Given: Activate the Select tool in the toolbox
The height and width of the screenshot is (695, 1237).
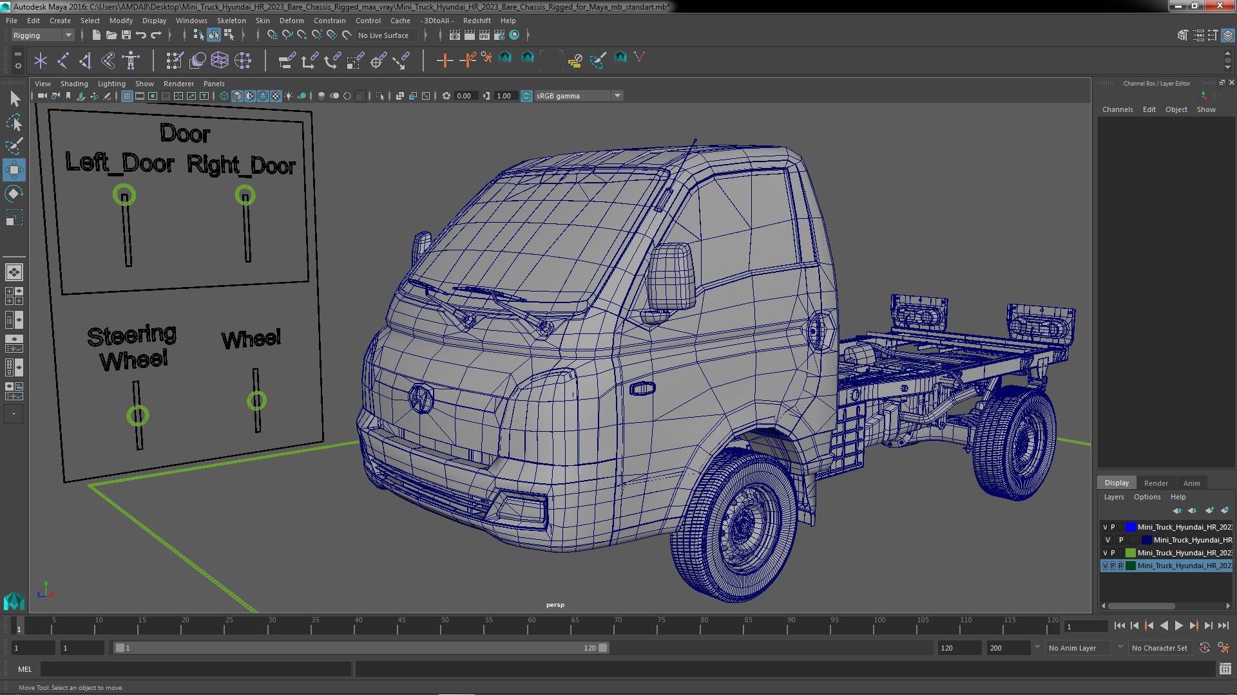Looking at the screenshot, I should click(14, 98).
